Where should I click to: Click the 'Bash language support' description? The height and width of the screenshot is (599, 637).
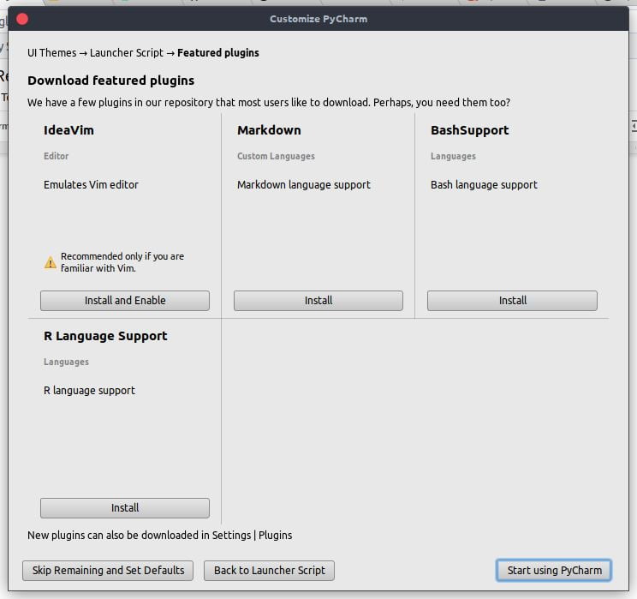coord(484,184)
